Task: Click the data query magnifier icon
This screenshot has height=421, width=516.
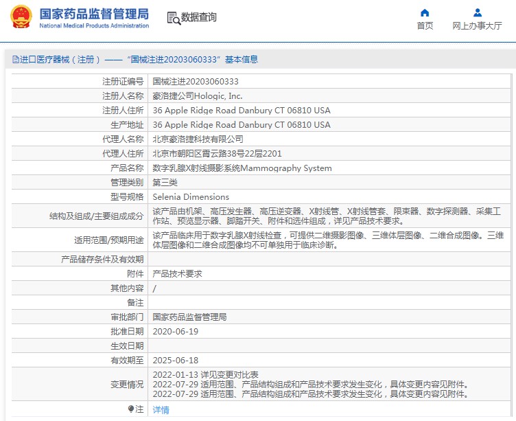Action: pos(174,18)
